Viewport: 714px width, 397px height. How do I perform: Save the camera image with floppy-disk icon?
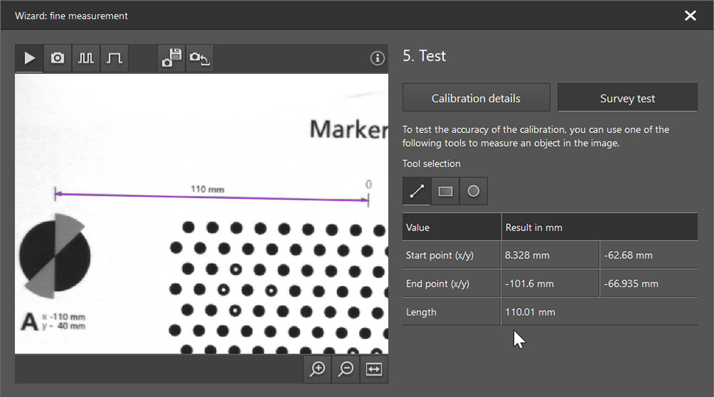click(x=172, y=58)
